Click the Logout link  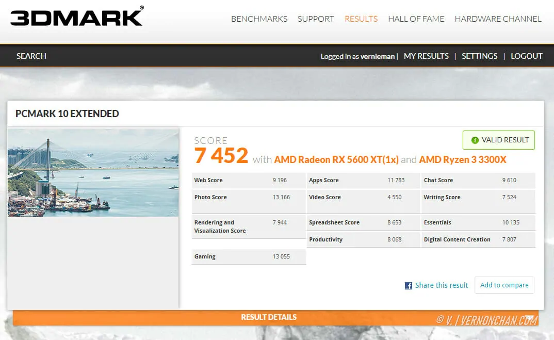(527, 56)
